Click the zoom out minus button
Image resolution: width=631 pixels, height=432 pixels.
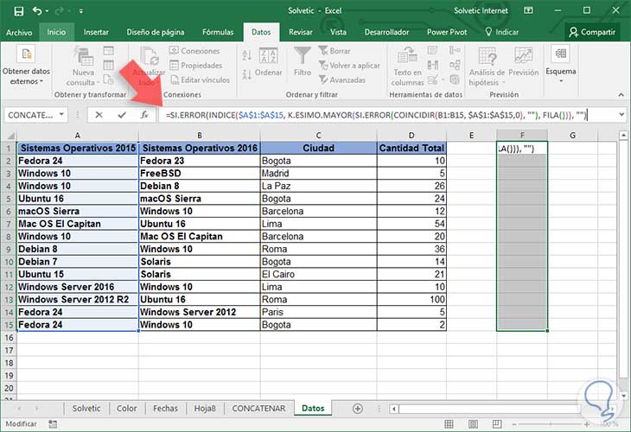click(x=515, y=424)
